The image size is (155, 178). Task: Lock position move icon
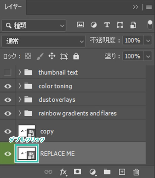click(52, 56)
